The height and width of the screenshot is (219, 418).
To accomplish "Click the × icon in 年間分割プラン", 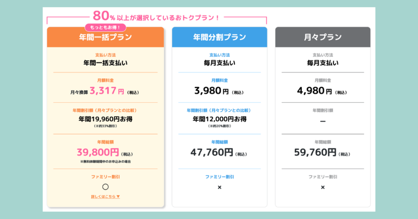I will pos(219,187).
